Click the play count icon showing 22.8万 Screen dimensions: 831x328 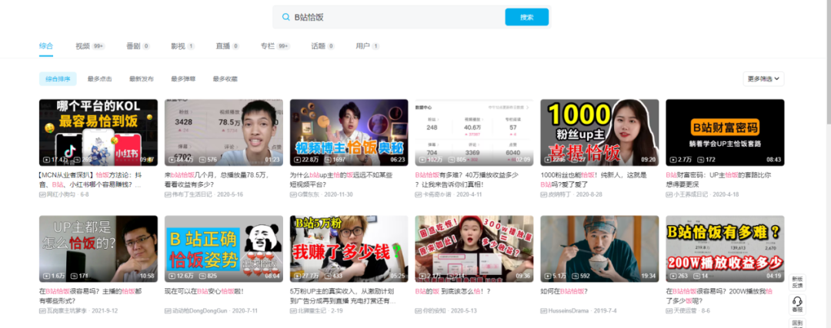(298, 159)
